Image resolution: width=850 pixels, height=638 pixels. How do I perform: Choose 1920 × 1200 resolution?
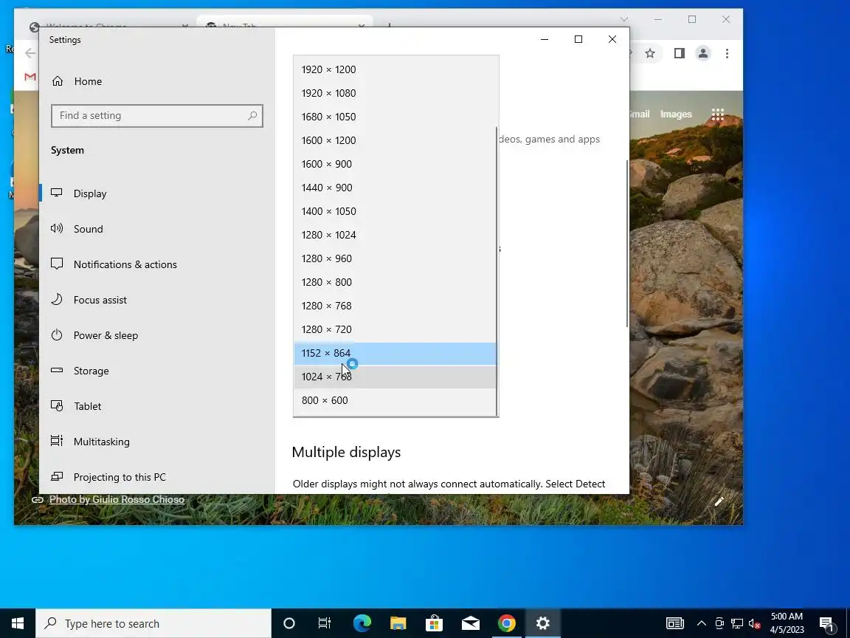pyautogui.click(x=395, y=69)
